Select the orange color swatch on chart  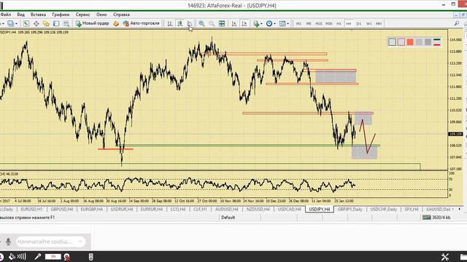click(x=410, y=42)
